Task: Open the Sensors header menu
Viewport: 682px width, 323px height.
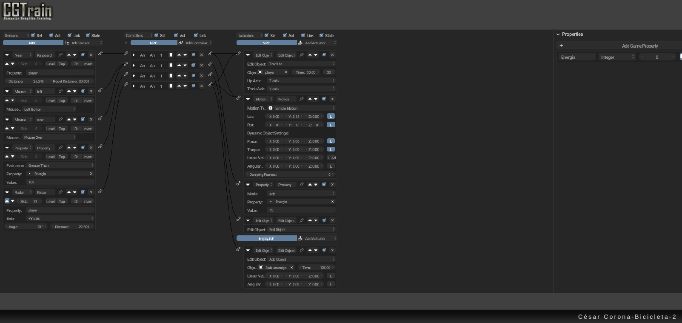Action: point(16,35)
